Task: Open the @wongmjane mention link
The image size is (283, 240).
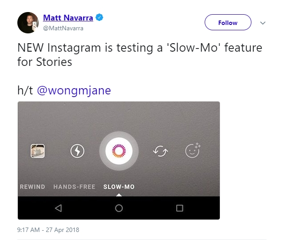Action: tap(74, 90)
